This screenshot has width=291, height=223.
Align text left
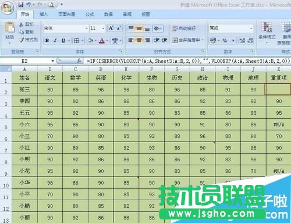coord(131,40)
